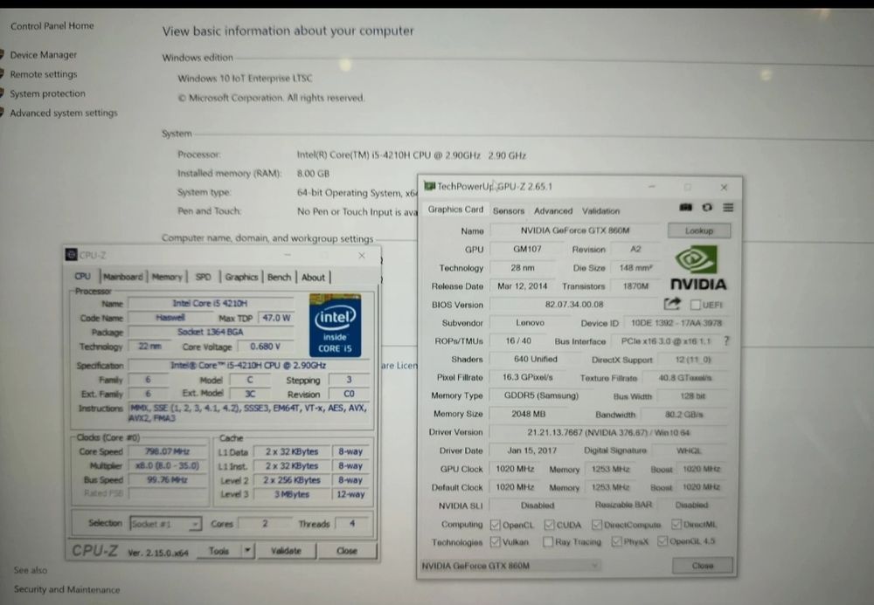Viewport: 874px width, 605px height.
Task: Click the Memory Size 2048 MB value
Action: [529, 414]
